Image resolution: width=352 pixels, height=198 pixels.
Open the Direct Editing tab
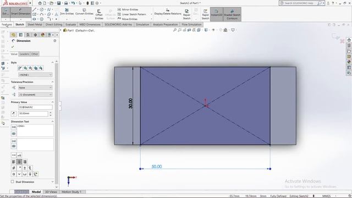pos(54,24)
